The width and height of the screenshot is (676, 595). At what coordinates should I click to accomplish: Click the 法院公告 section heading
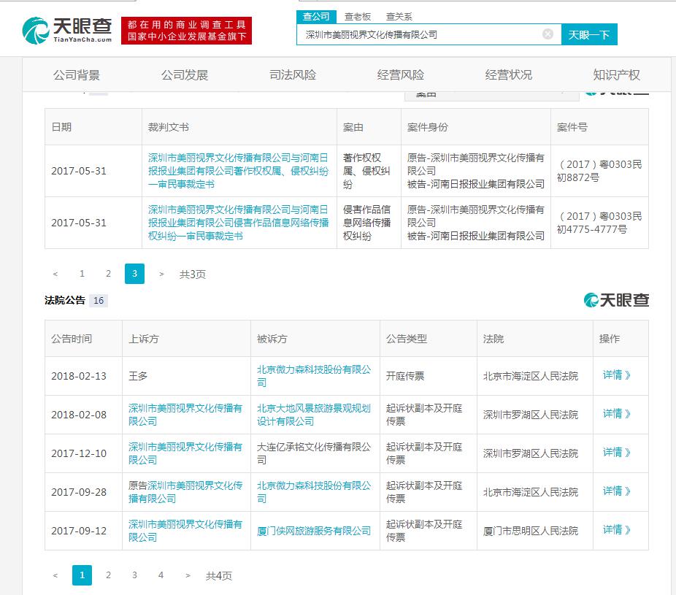[65, 300]
